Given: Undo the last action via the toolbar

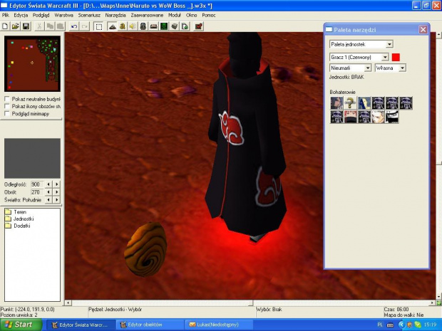Looking at the screenshot, I should tap(74, 26).
